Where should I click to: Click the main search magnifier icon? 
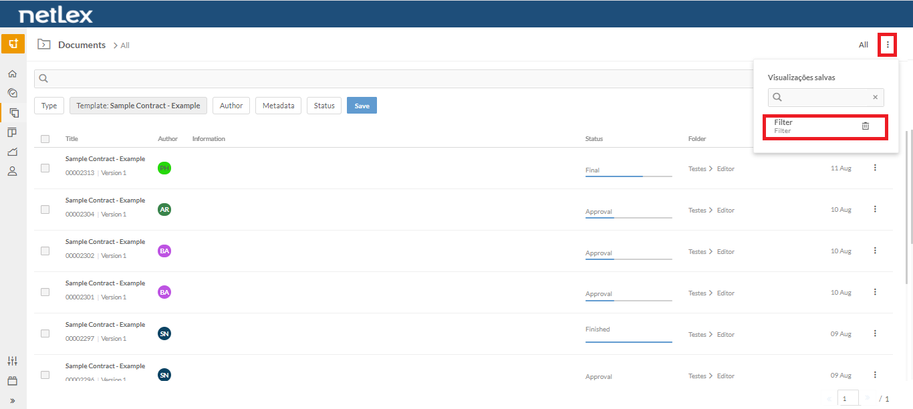pos(43,78)
